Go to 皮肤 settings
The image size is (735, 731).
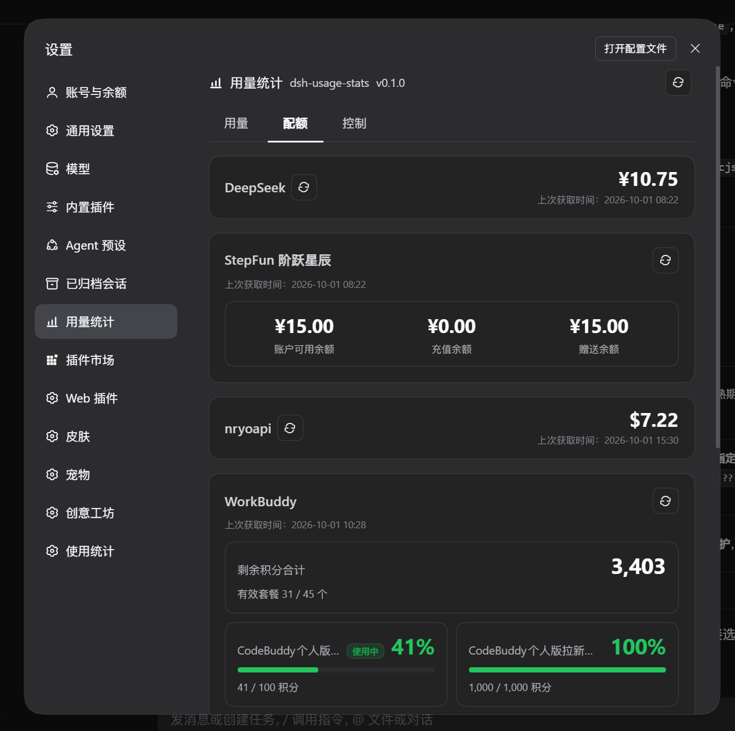pos(106,436)
